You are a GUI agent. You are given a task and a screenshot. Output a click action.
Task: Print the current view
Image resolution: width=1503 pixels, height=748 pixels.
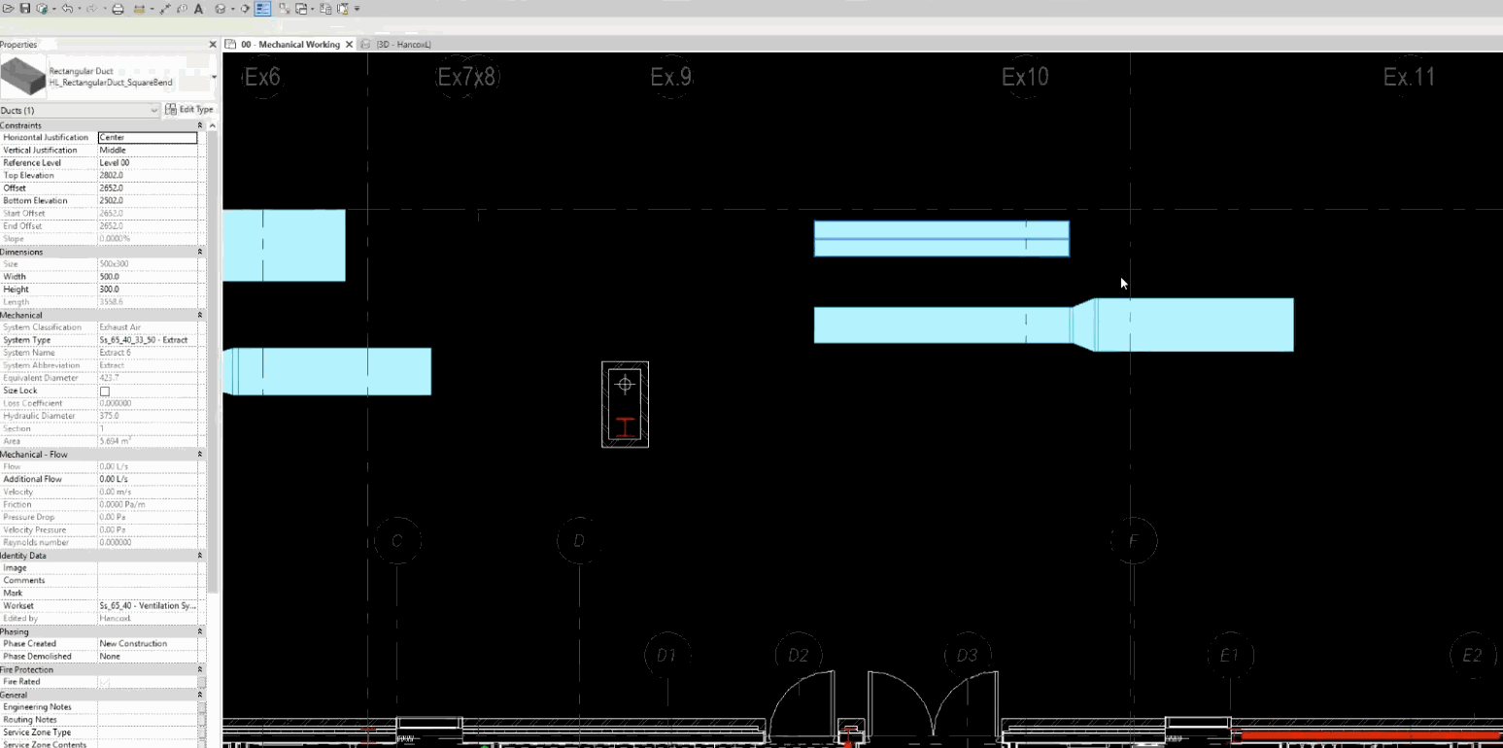118,9
